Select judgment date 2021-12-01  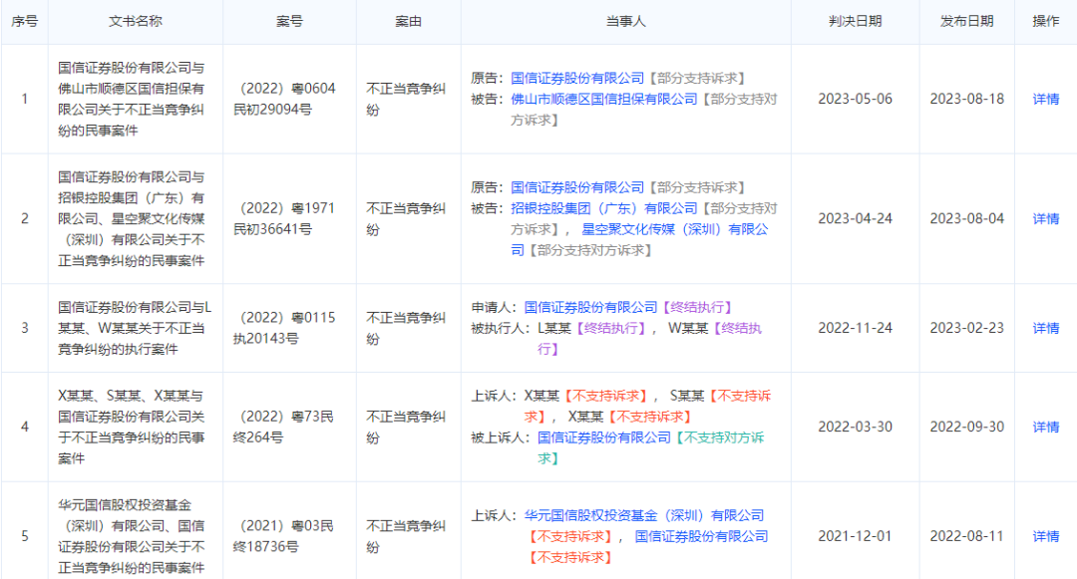(856, 536)
